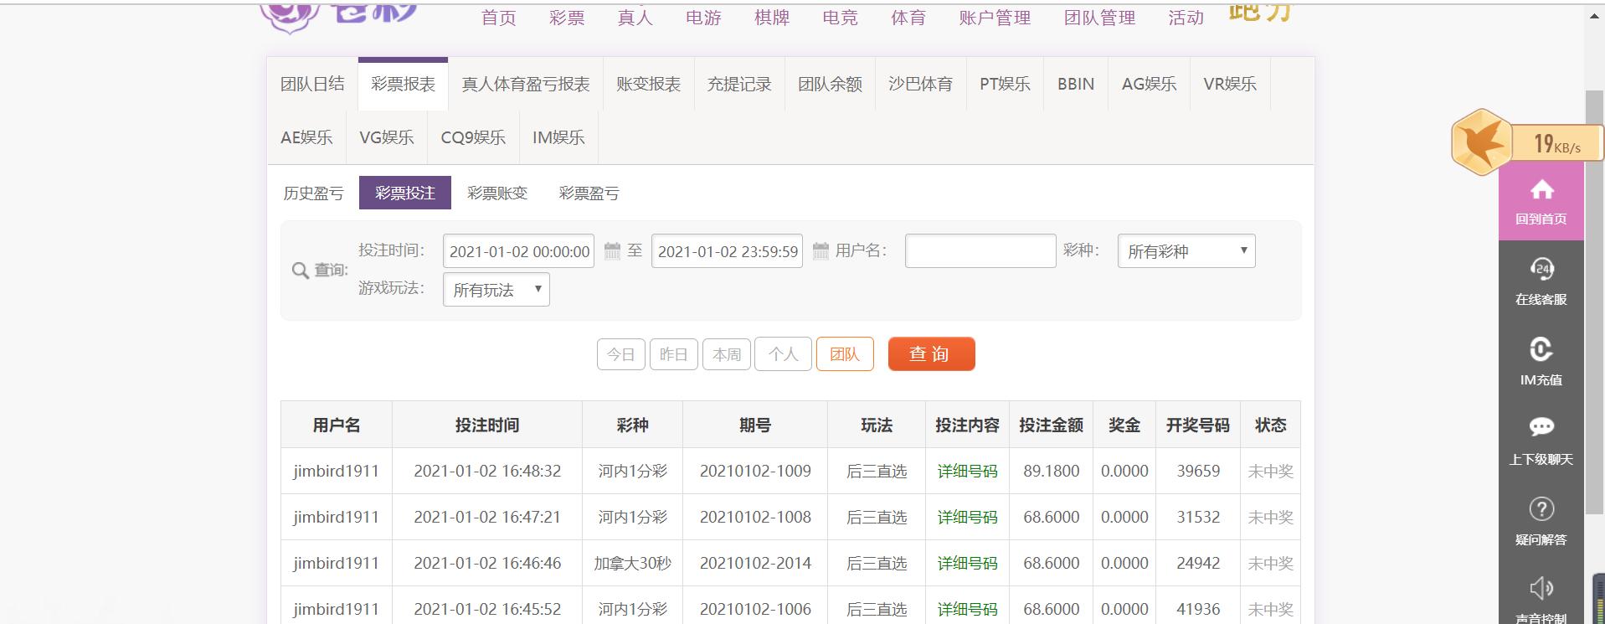Open 团队日结 tab
Screen dimensions: 1605x624
[312, 84]
